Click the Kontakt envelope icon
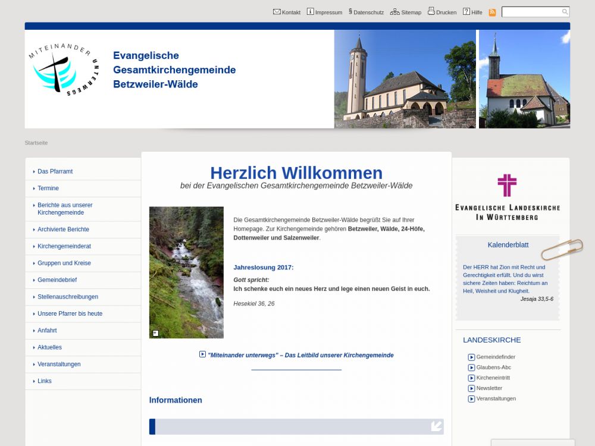Image resolution: width=595 pixels, height=446 pixels. tap(277, 12)
